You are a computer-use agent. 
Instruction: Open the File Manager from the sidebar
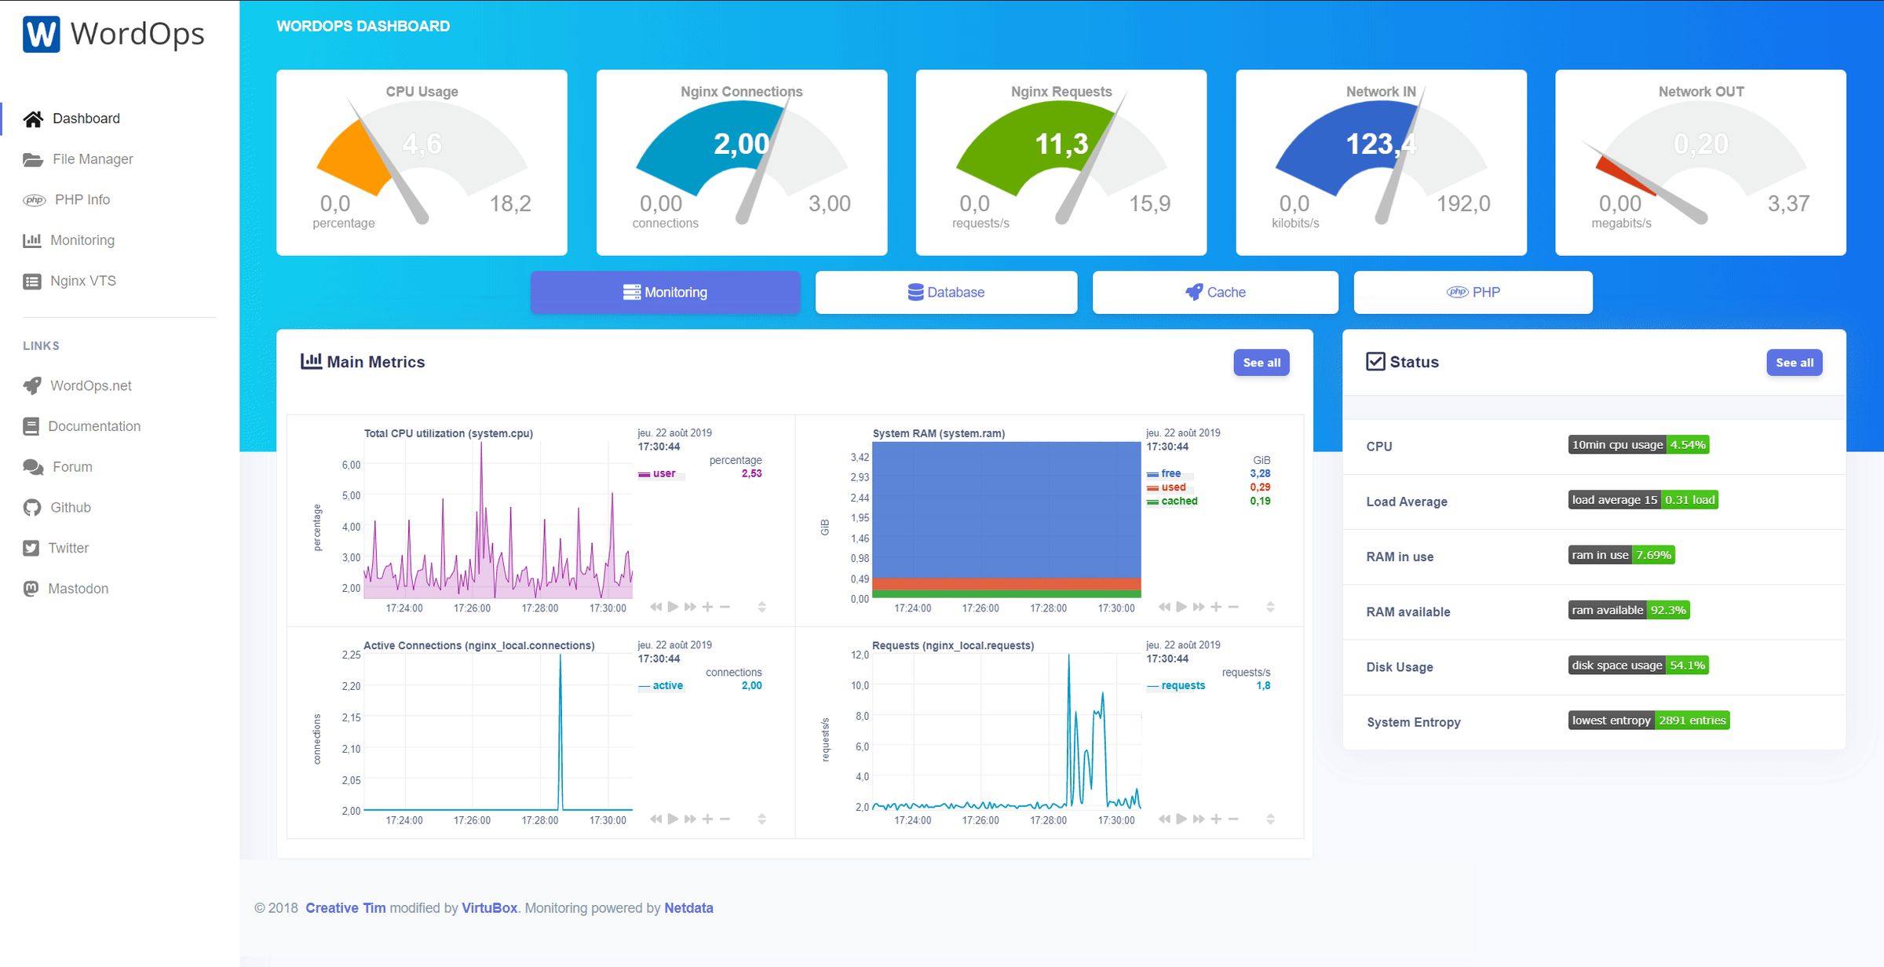[93, 159]
